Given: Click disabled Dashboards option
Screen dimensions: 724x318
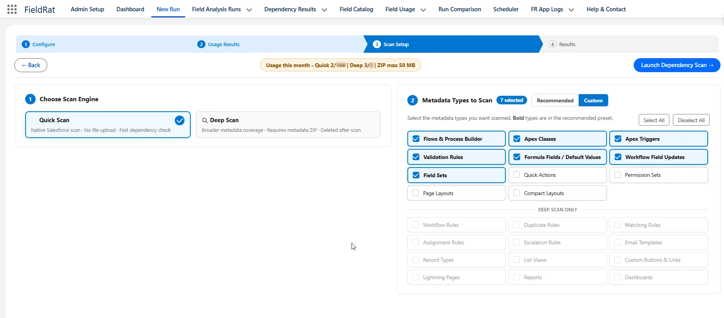Looking at the screenshot, I should (x=658, y=277).
